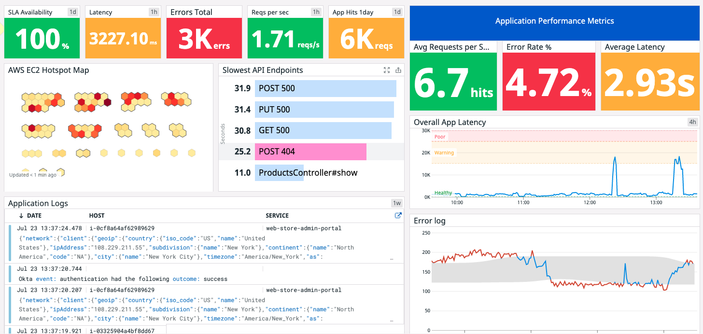This screenshot has height=334, width=703.
Task: Click the geoip field link in the first log entry
Action: pos(105,238)
